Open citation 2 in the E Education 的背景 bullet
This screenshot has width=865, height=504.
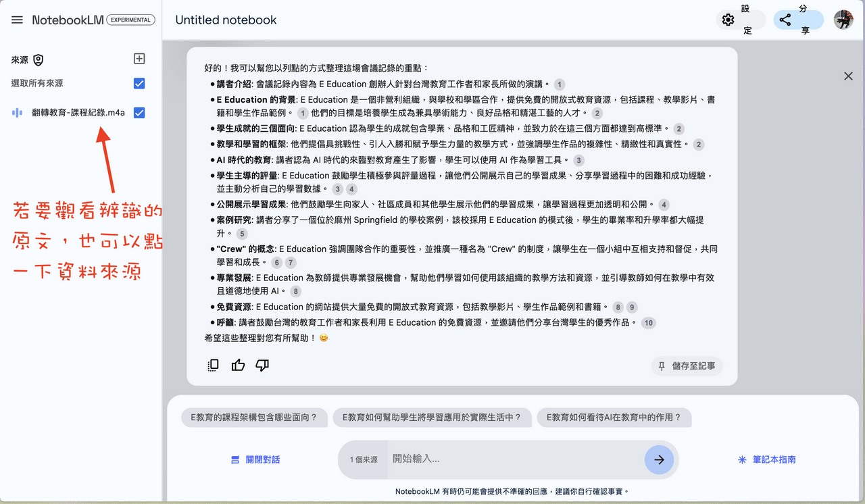point(597,114)
